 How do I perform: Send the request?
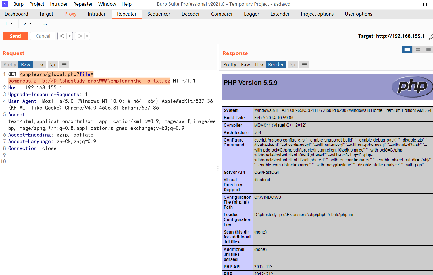[x=15, y=36]
